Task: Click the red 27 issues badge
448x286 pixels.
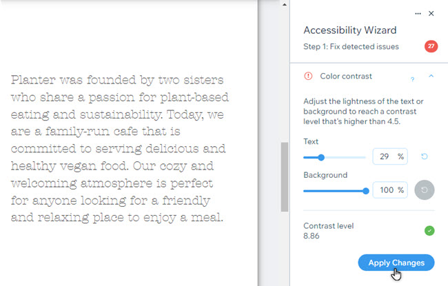Action: point(431,46)
